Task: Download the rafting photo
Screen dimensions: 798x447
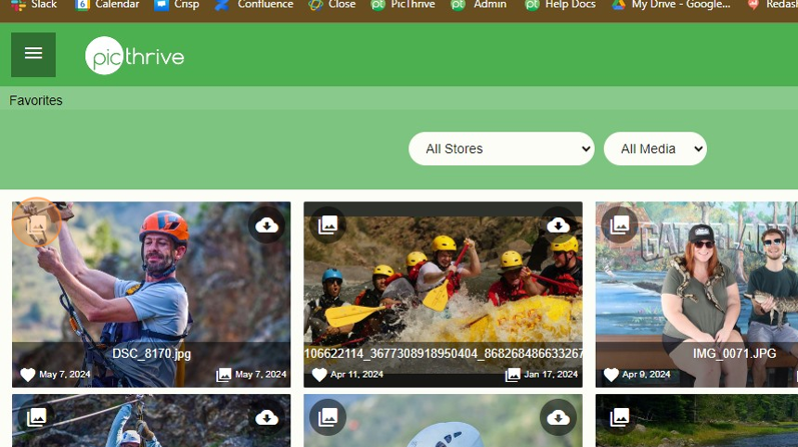Action: [559, 224]
